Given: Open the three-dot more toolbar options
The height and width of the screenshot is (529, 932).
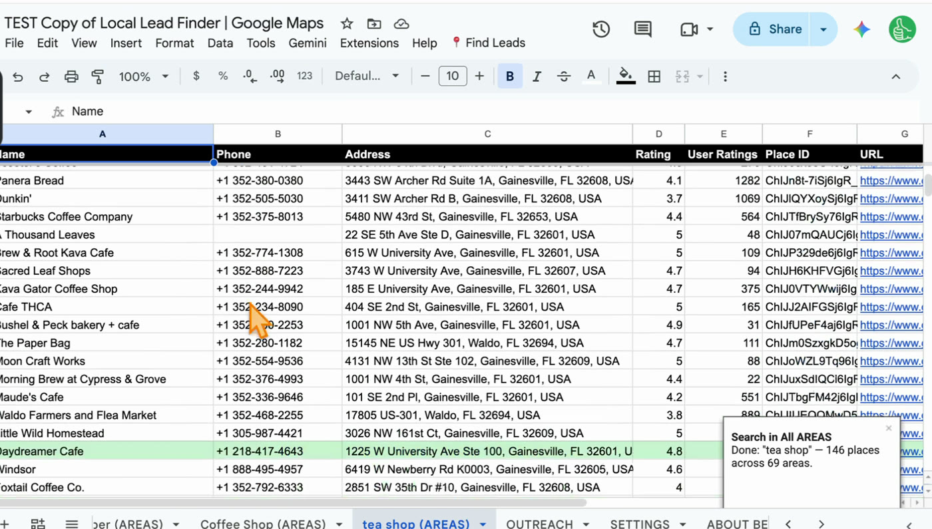Looking at the screenshot, I should coord(725,77).
